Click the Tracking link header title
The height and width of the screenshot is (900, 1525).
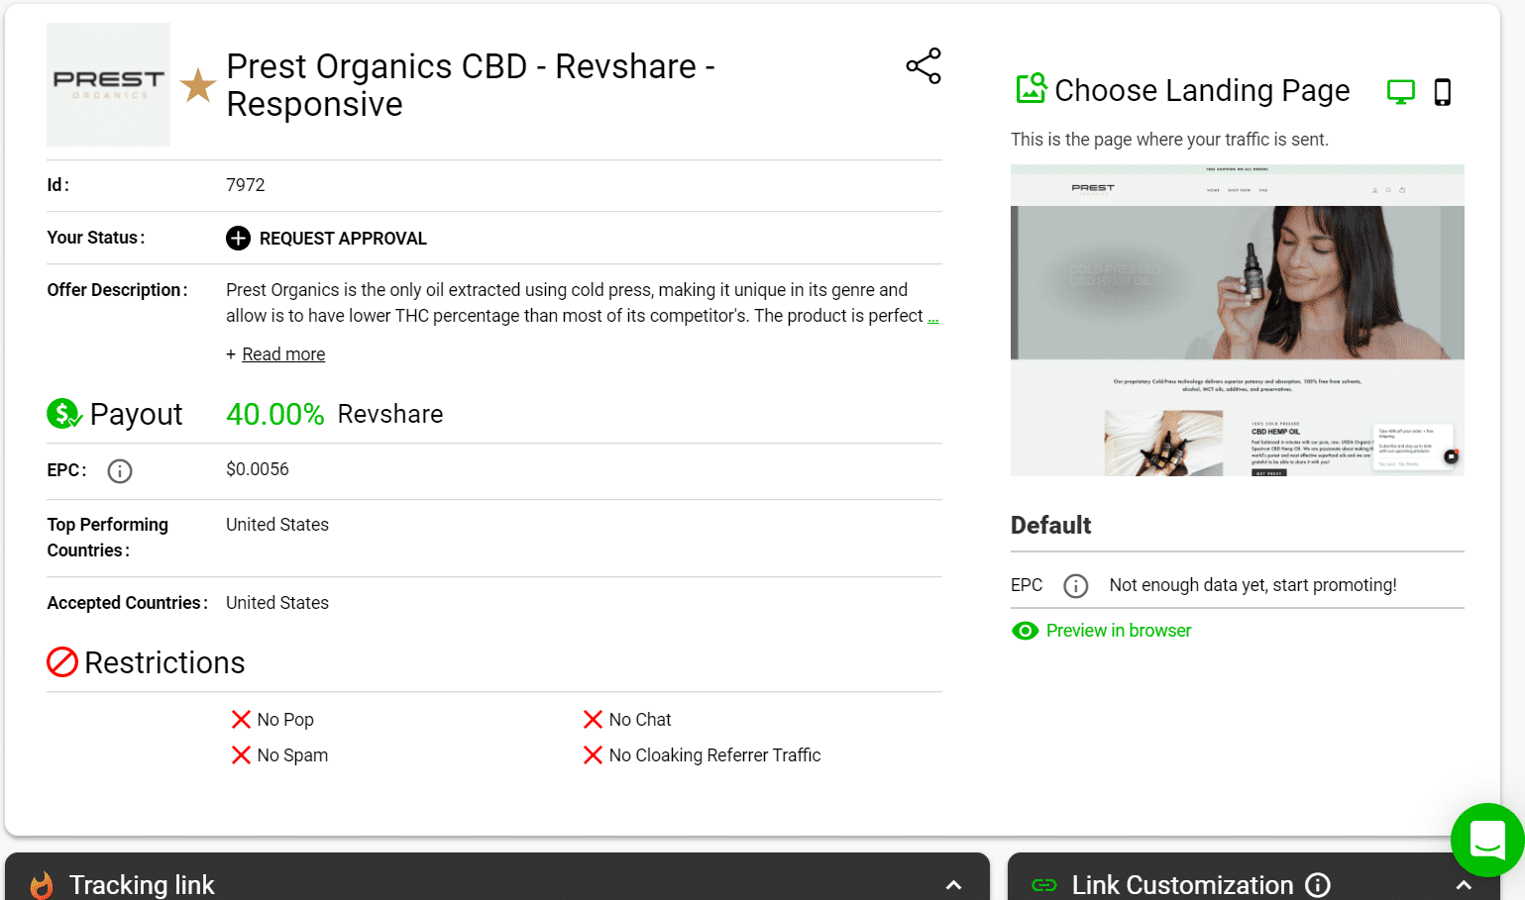click(x=142, y=884)
